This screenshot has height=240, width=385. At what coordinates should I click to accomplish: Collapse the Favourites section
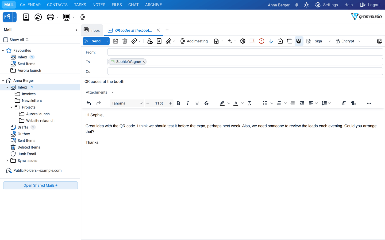click(x=3, y=50)
